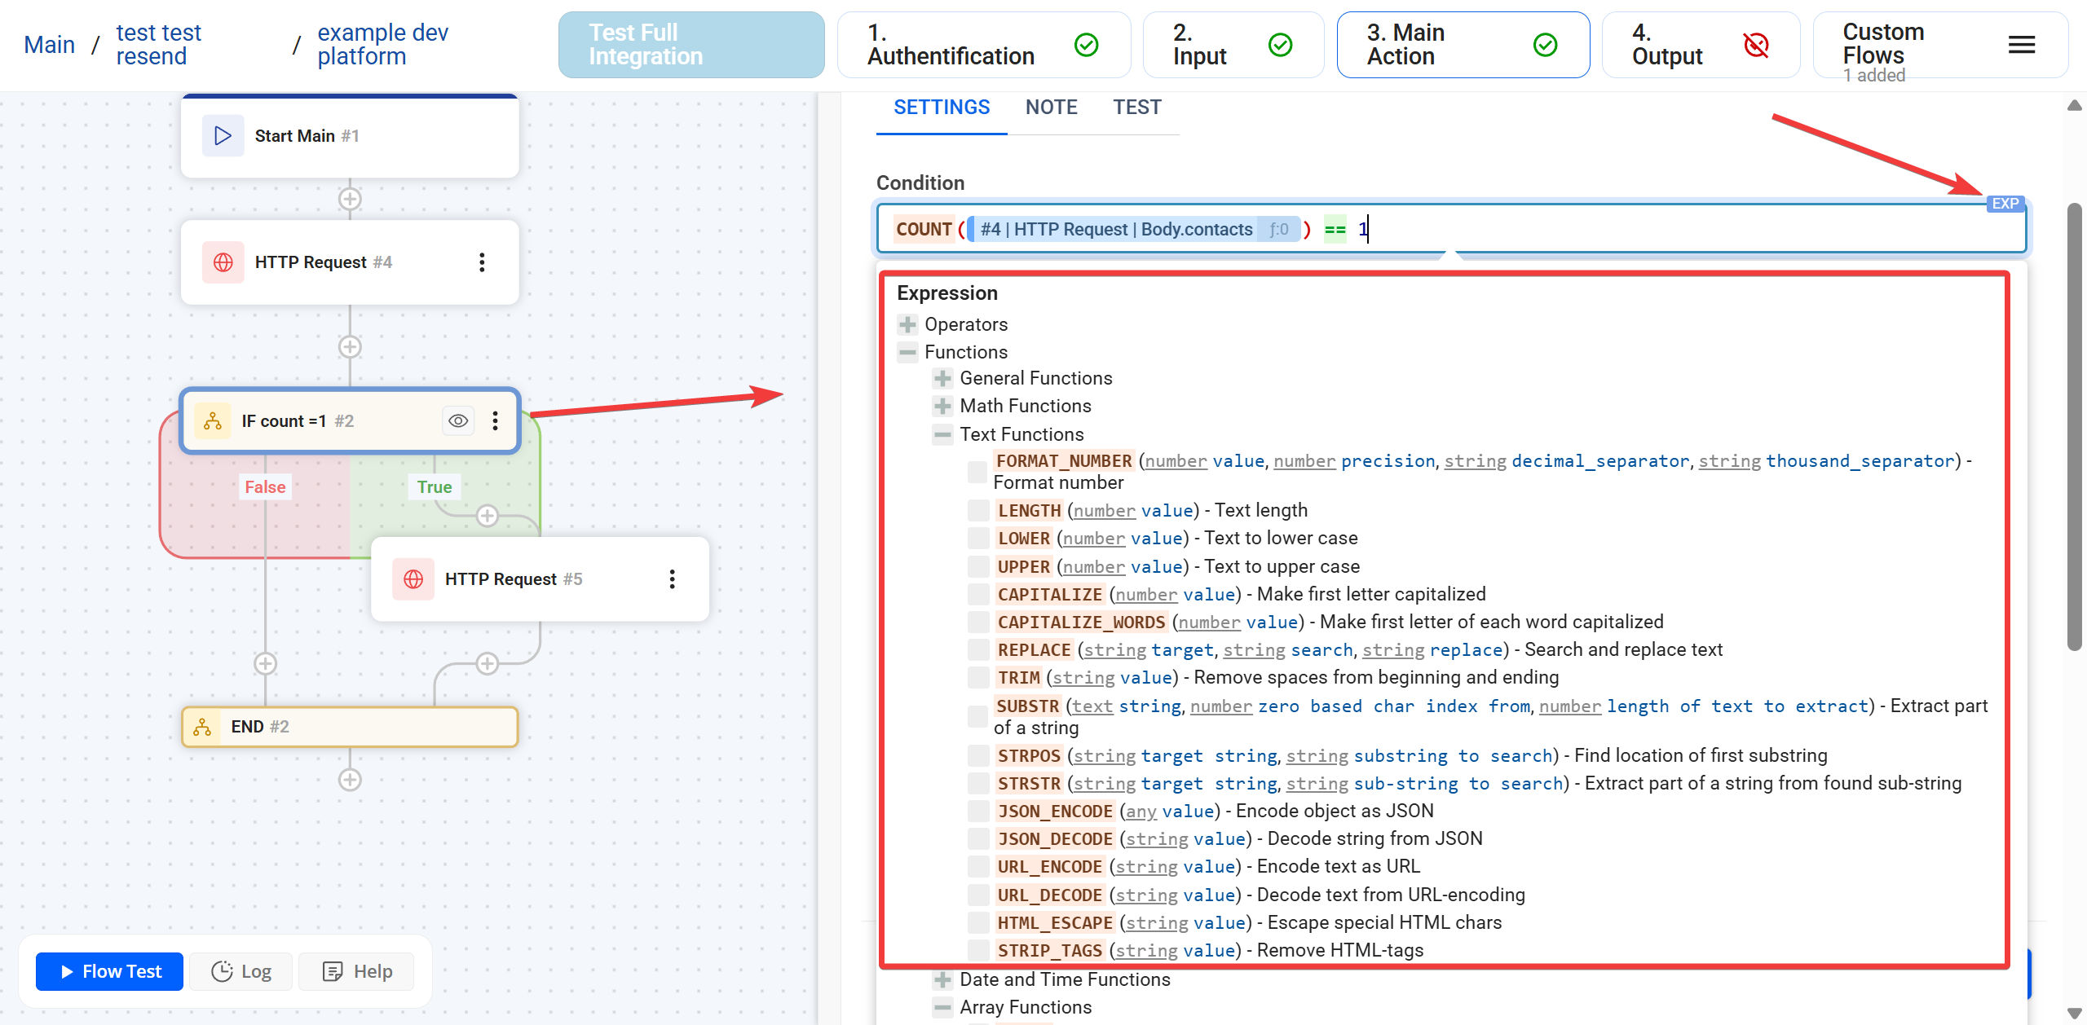Viewport: 2087px width, 1025px height.
Task: Click plus connector below END #2 node
Action: (350, 780)
